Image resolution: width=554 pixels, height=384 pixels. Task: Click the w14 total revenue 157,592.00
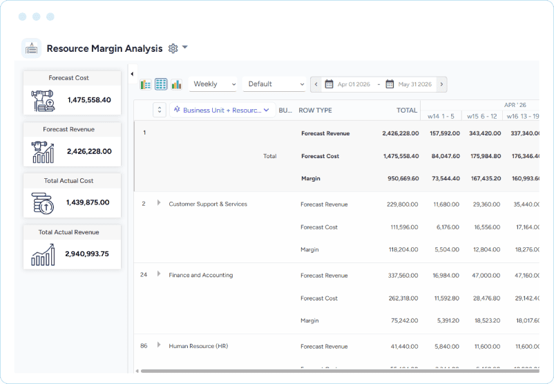point(445,133)
